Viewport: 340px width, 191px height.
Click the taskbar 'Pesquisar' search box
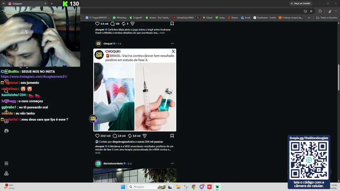click(x=147, y=187)
